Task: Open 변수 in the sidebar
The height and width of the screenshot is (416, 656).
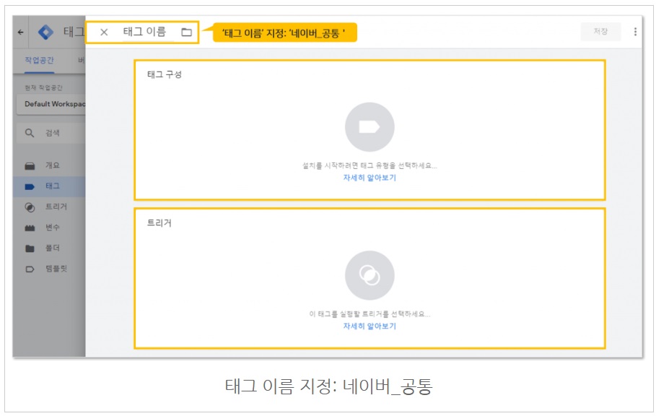Action: 52,227
